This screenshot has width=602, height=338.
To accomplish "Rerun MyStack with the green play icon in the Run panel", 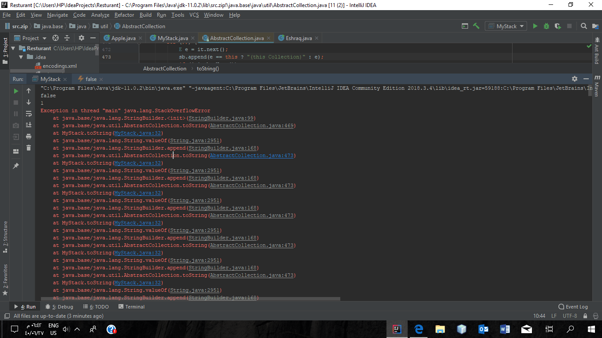I will point(16,91).
